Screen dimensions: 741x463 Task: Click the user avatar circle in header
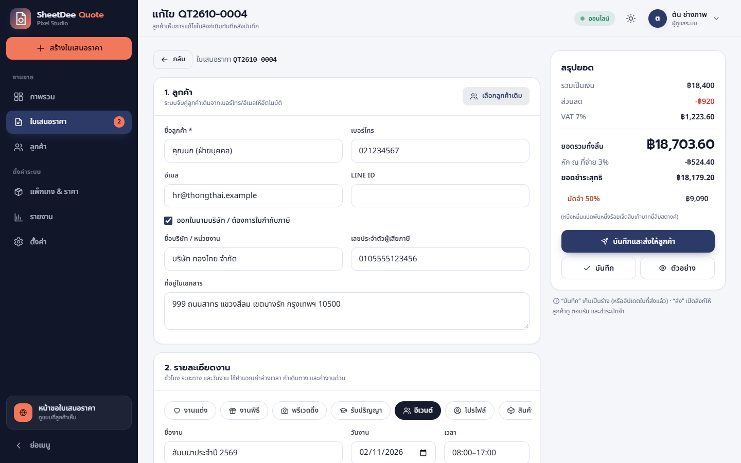pyautogui.click(x=658, y=19)
